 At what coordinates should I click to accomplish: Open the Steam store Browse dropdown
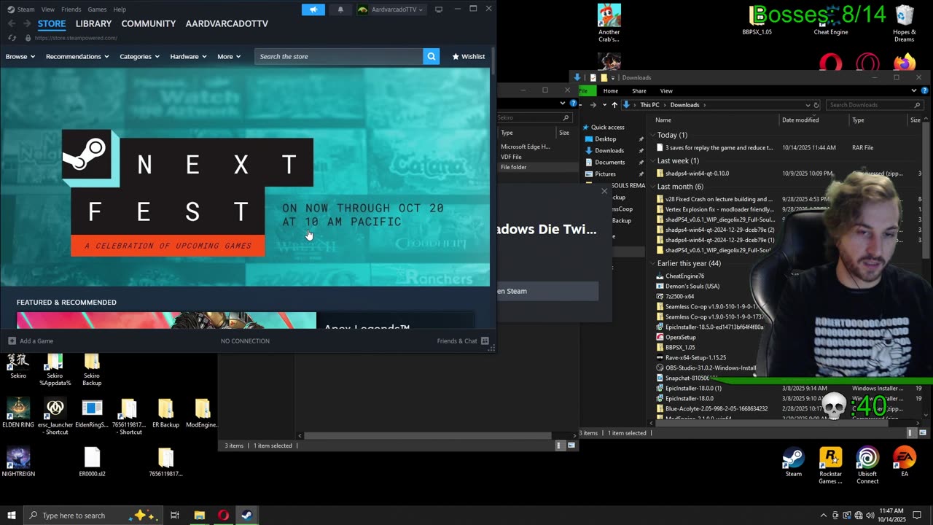point(20,56)
